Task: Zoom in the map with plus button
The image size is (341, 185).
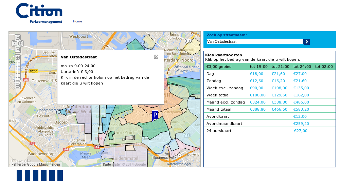Action: click(x=17, y=58)
